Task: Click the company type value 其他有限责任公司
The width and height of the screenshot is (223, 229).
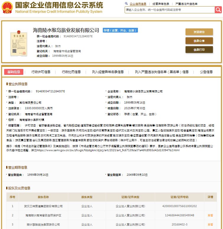Action: click(x=30, y=103)
